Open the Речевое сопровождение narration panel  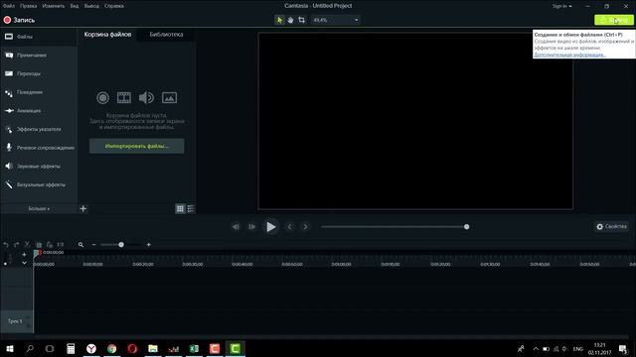pyautogui.click(x=39, y=148)
